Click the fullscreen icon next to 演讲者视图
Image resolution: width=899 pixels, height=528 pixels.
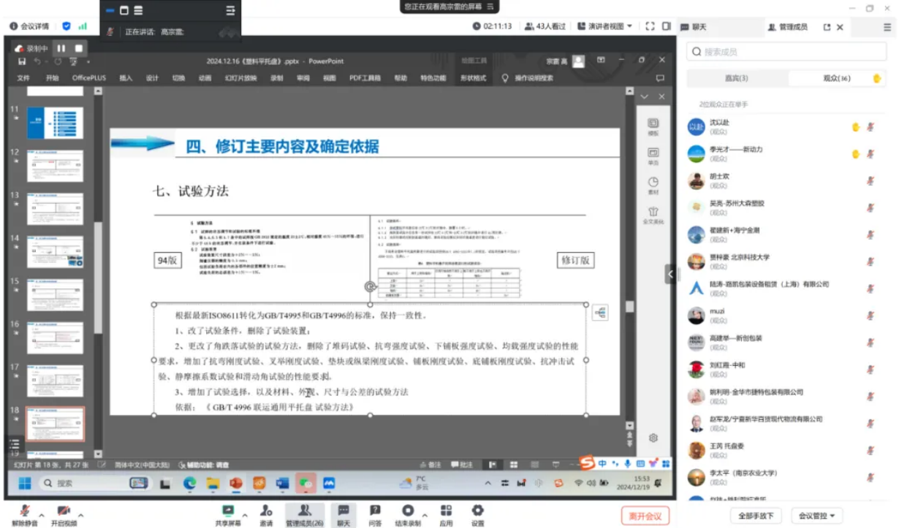(650, 26)
